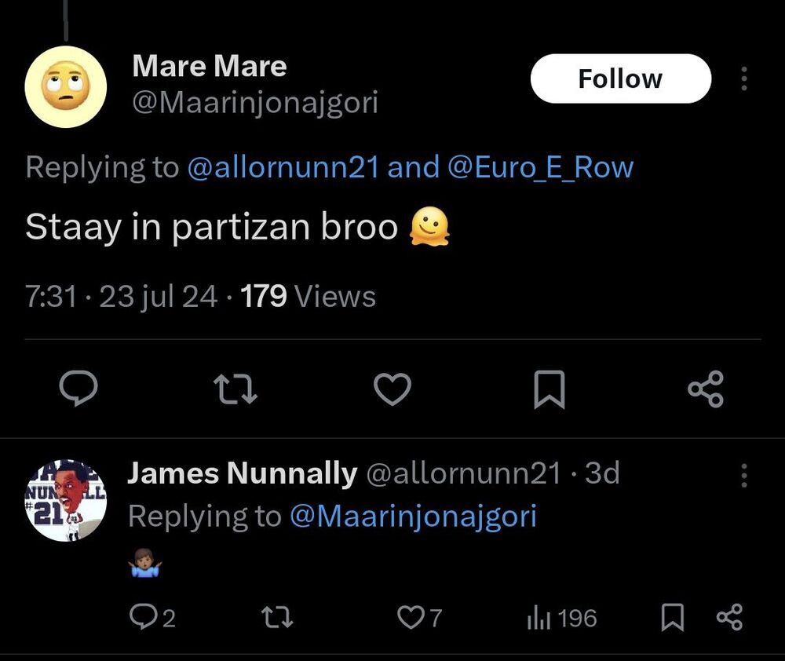Like Mare Mare's tweet

click(392, 388)
